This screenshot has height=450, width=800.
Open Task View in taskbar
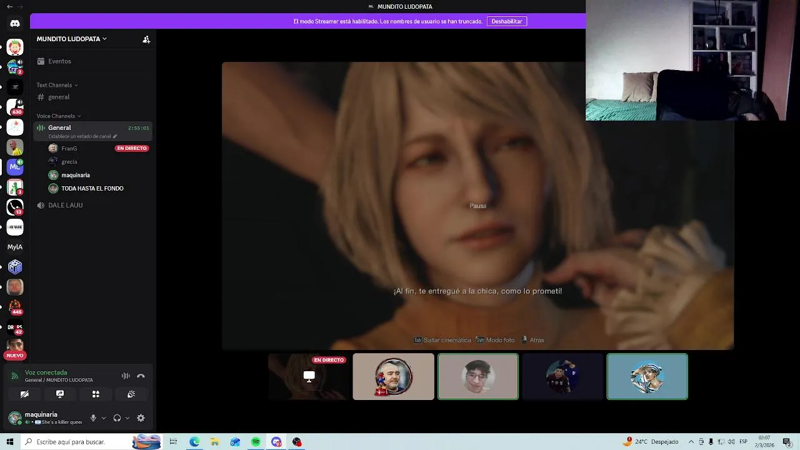(x=173, y=442)
